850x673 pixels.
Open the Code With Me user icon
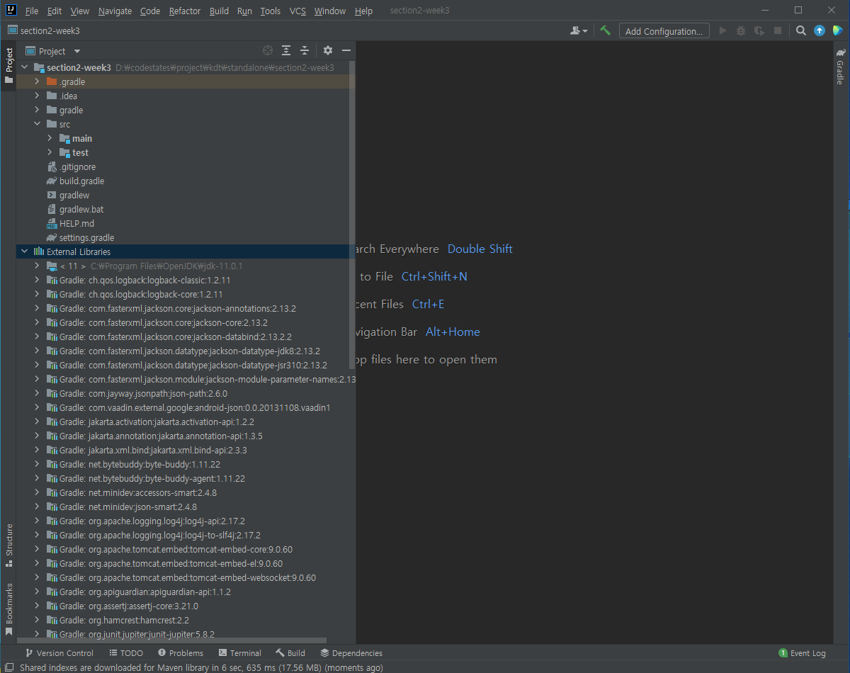(579, 30)
